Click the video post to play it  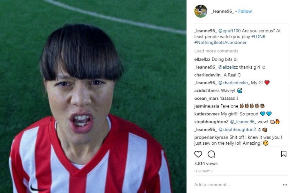click(93, 96)
